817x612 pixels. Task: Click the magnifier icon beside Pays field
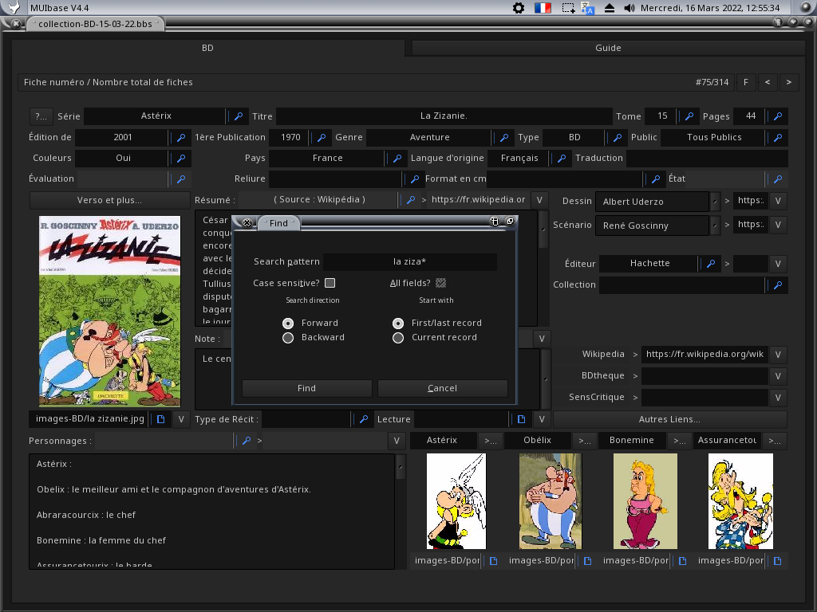[x=397, y=159]
